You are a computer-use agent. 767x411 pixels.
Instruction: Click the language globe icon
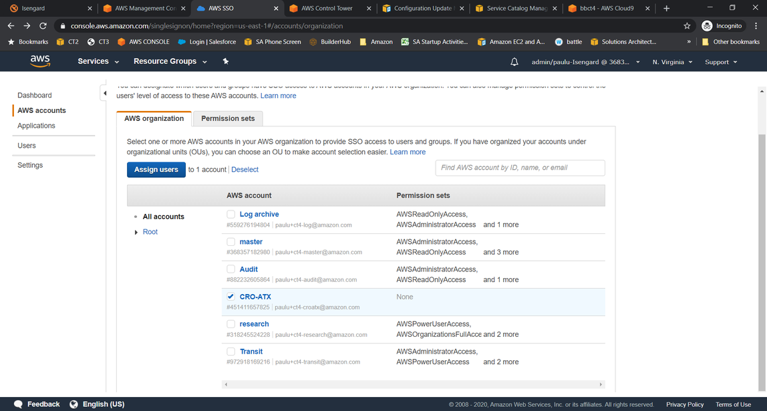(74, 404)
